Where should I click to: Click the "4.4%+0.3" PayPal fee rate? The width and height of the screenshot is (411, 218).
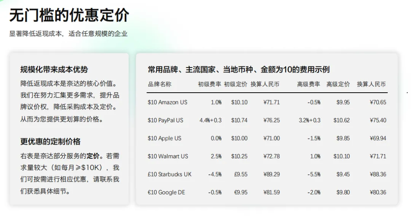[x=210, y=120]
